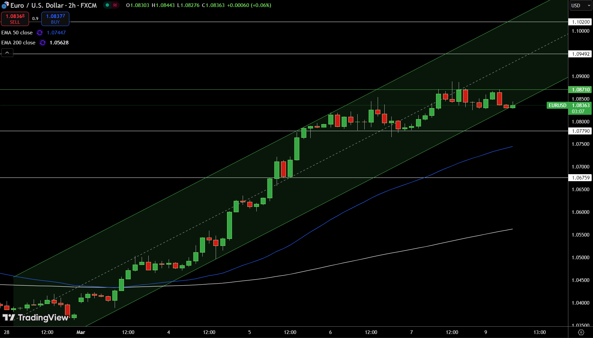Click the 1.09492 price level label
The image size is (593, 338).
click(x=580, y=54)
